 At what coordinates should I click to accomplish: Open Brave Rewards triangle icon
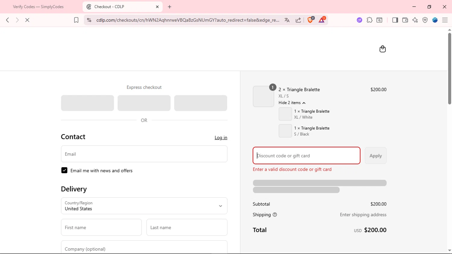point(322,20)
